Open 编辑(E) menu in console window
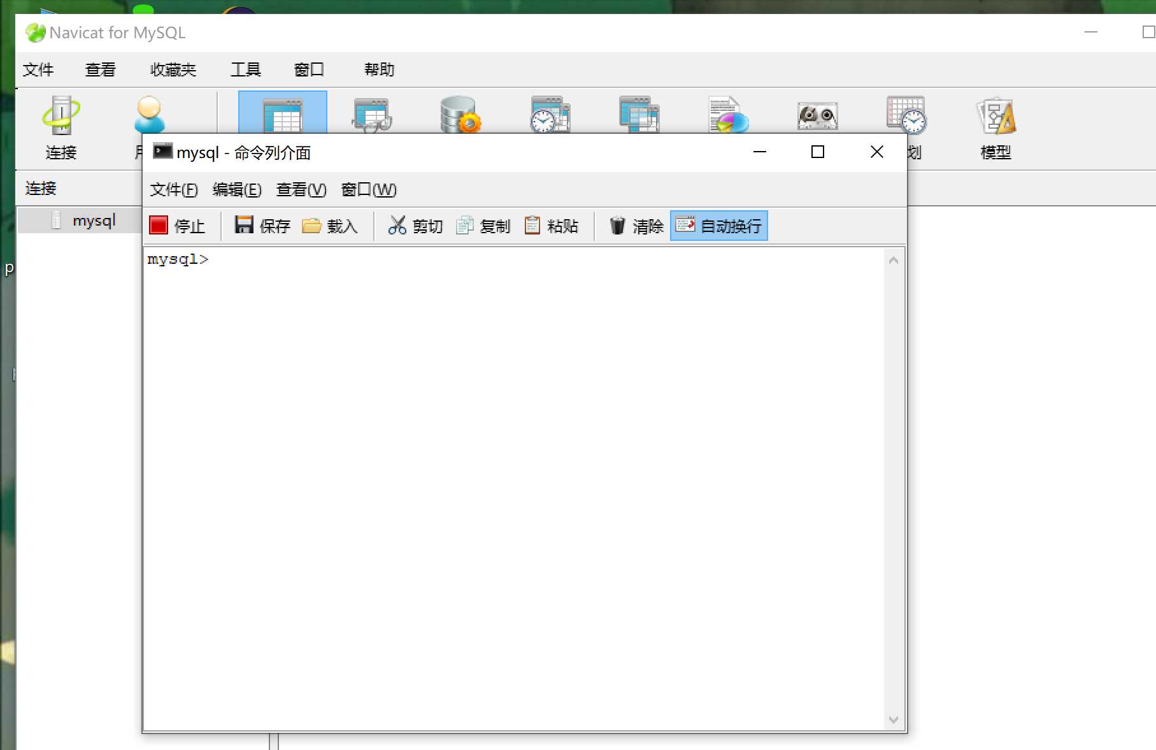 pyautogui.click(x=237, y=189)
